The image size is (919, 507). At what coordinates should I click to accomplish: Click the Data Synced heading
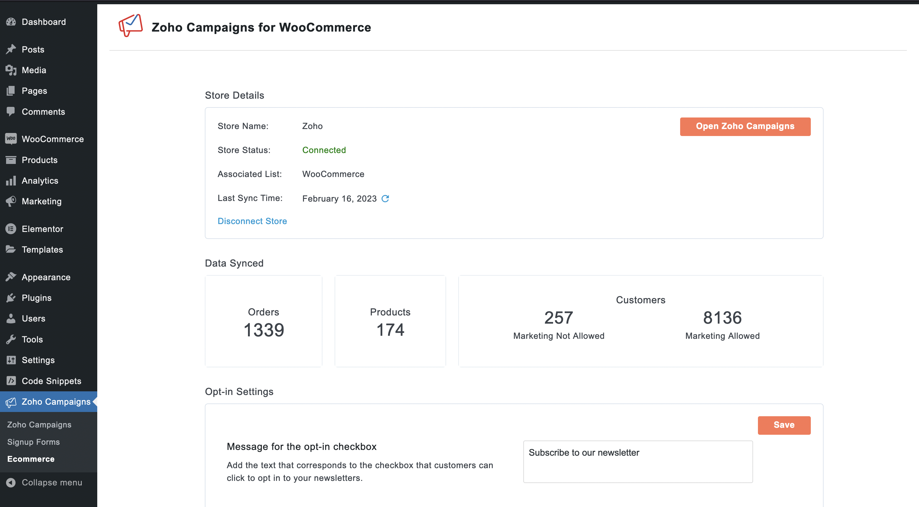pos(234,263)
